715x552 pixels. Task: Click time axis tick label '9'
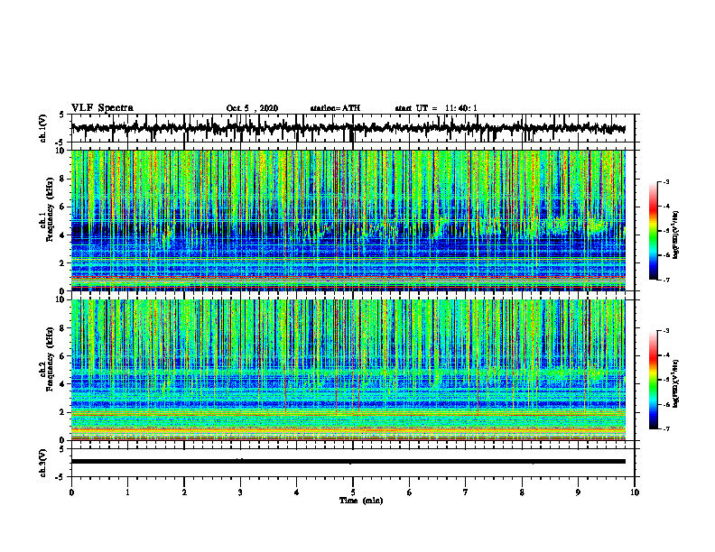coord(578,492)
